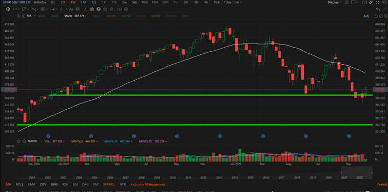The image size is (388, 192).
Task: Switch to the 5D timeframe
Action: pos(53,2)
